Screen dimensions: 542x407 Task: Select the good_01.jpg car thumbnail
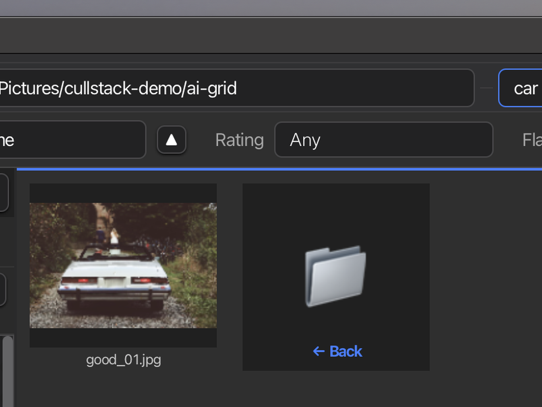tap(123, 266)
